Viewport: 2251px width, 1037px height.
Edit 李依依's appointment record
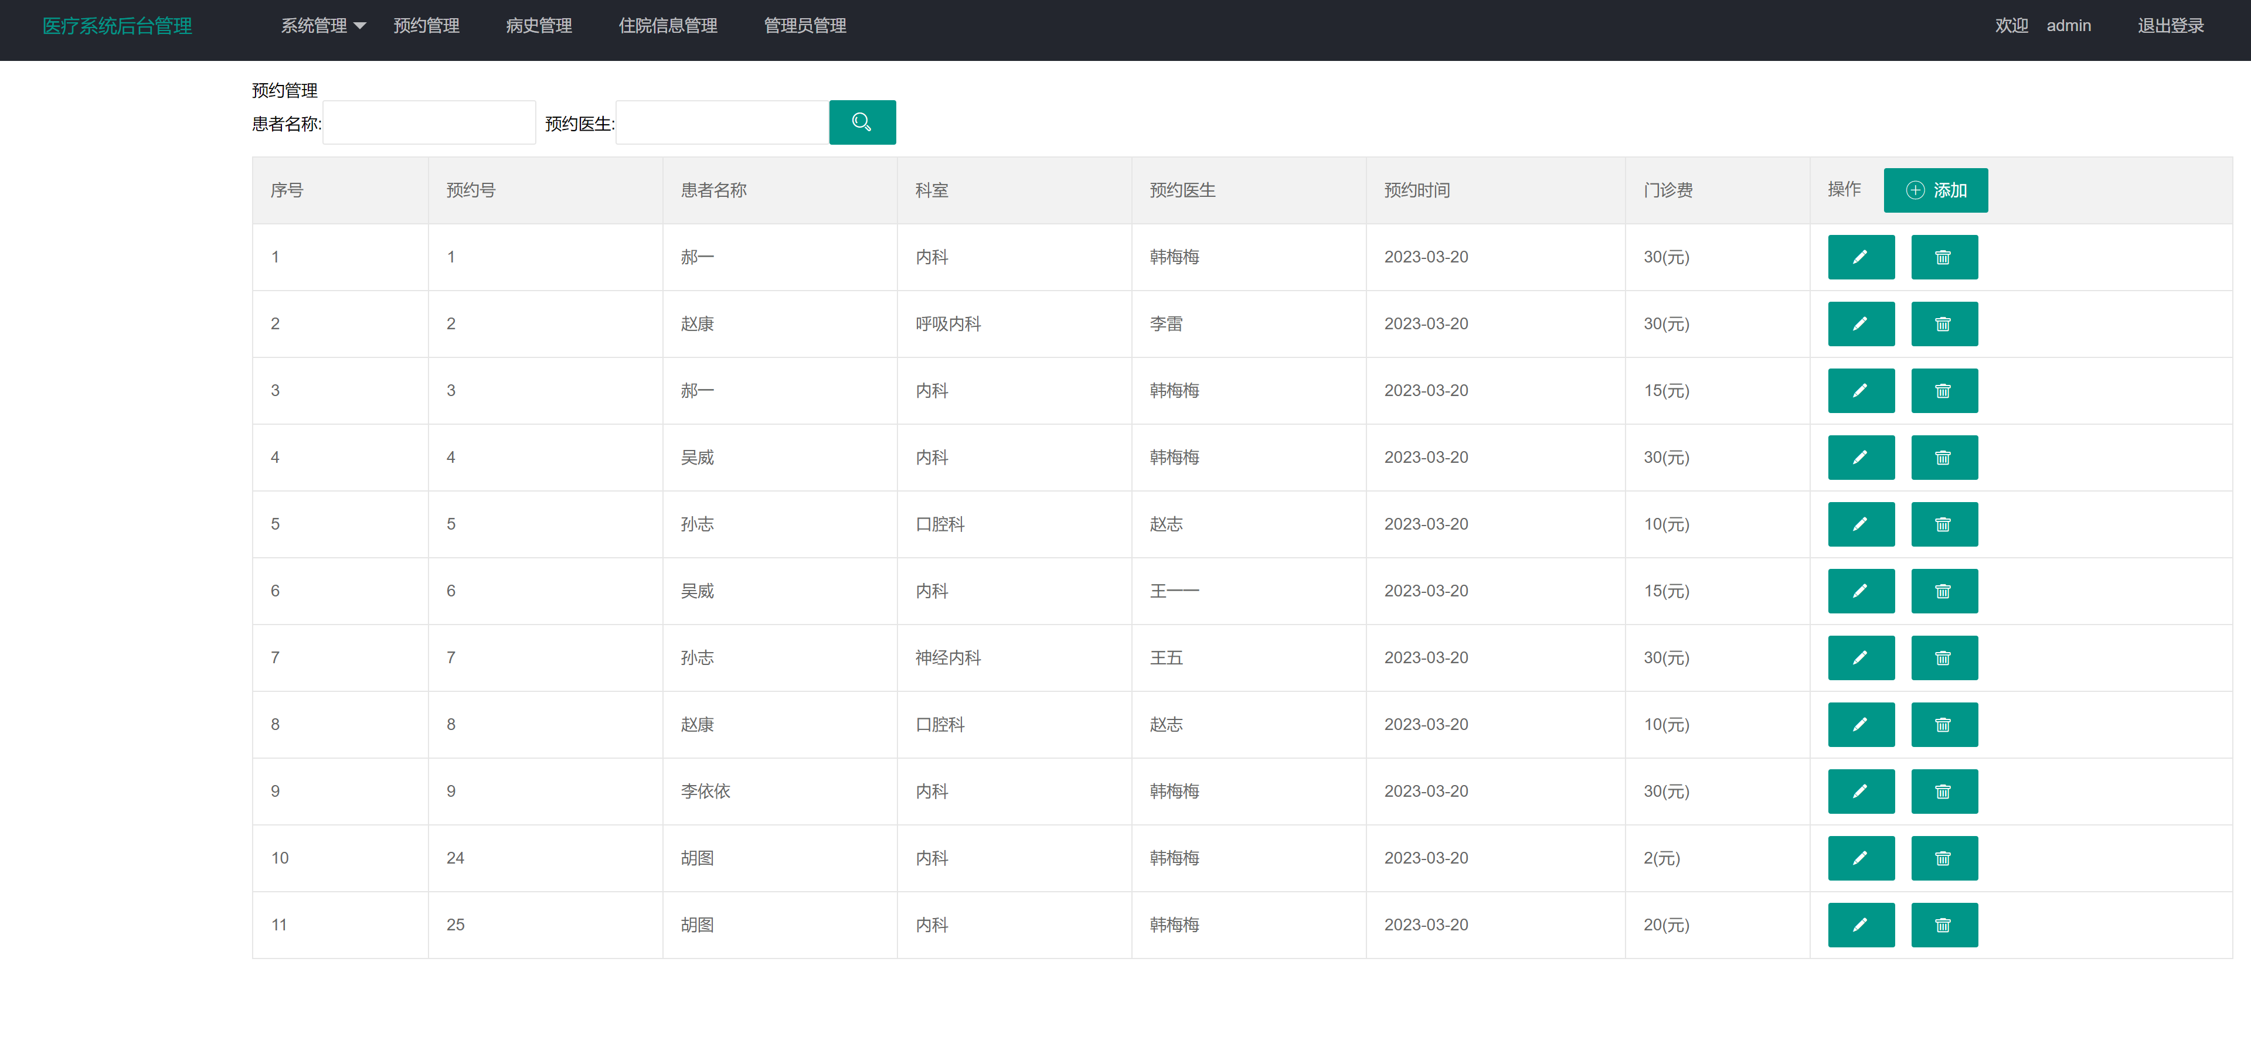(x=1861, y=790)
